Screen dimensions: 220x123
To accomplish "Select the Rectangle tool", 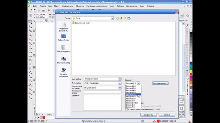I will tap(30, 47).
